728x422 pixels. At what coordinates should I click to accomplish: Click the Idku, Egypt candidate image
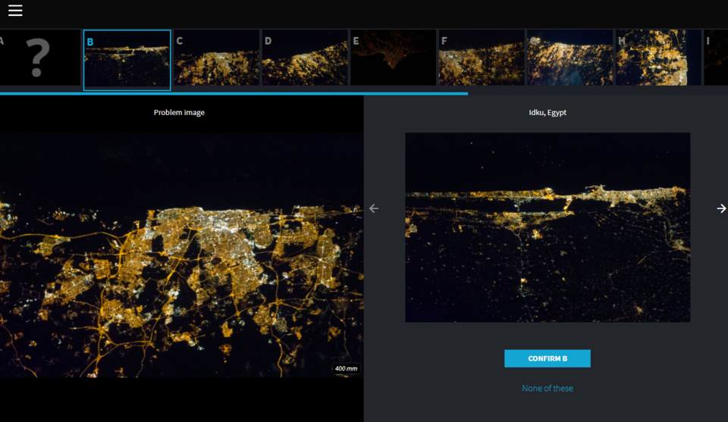coord(548,227)
